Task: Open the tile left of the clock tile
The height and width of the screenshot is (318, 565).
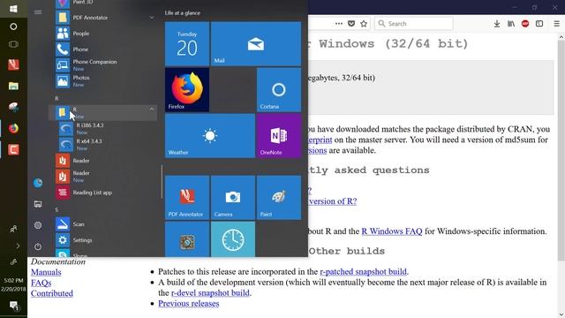Action: [187, 239]
